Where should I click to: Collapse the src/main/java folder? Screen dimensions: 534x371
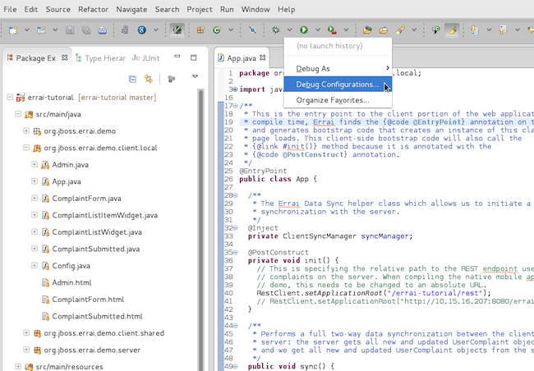tap(18, 114)
